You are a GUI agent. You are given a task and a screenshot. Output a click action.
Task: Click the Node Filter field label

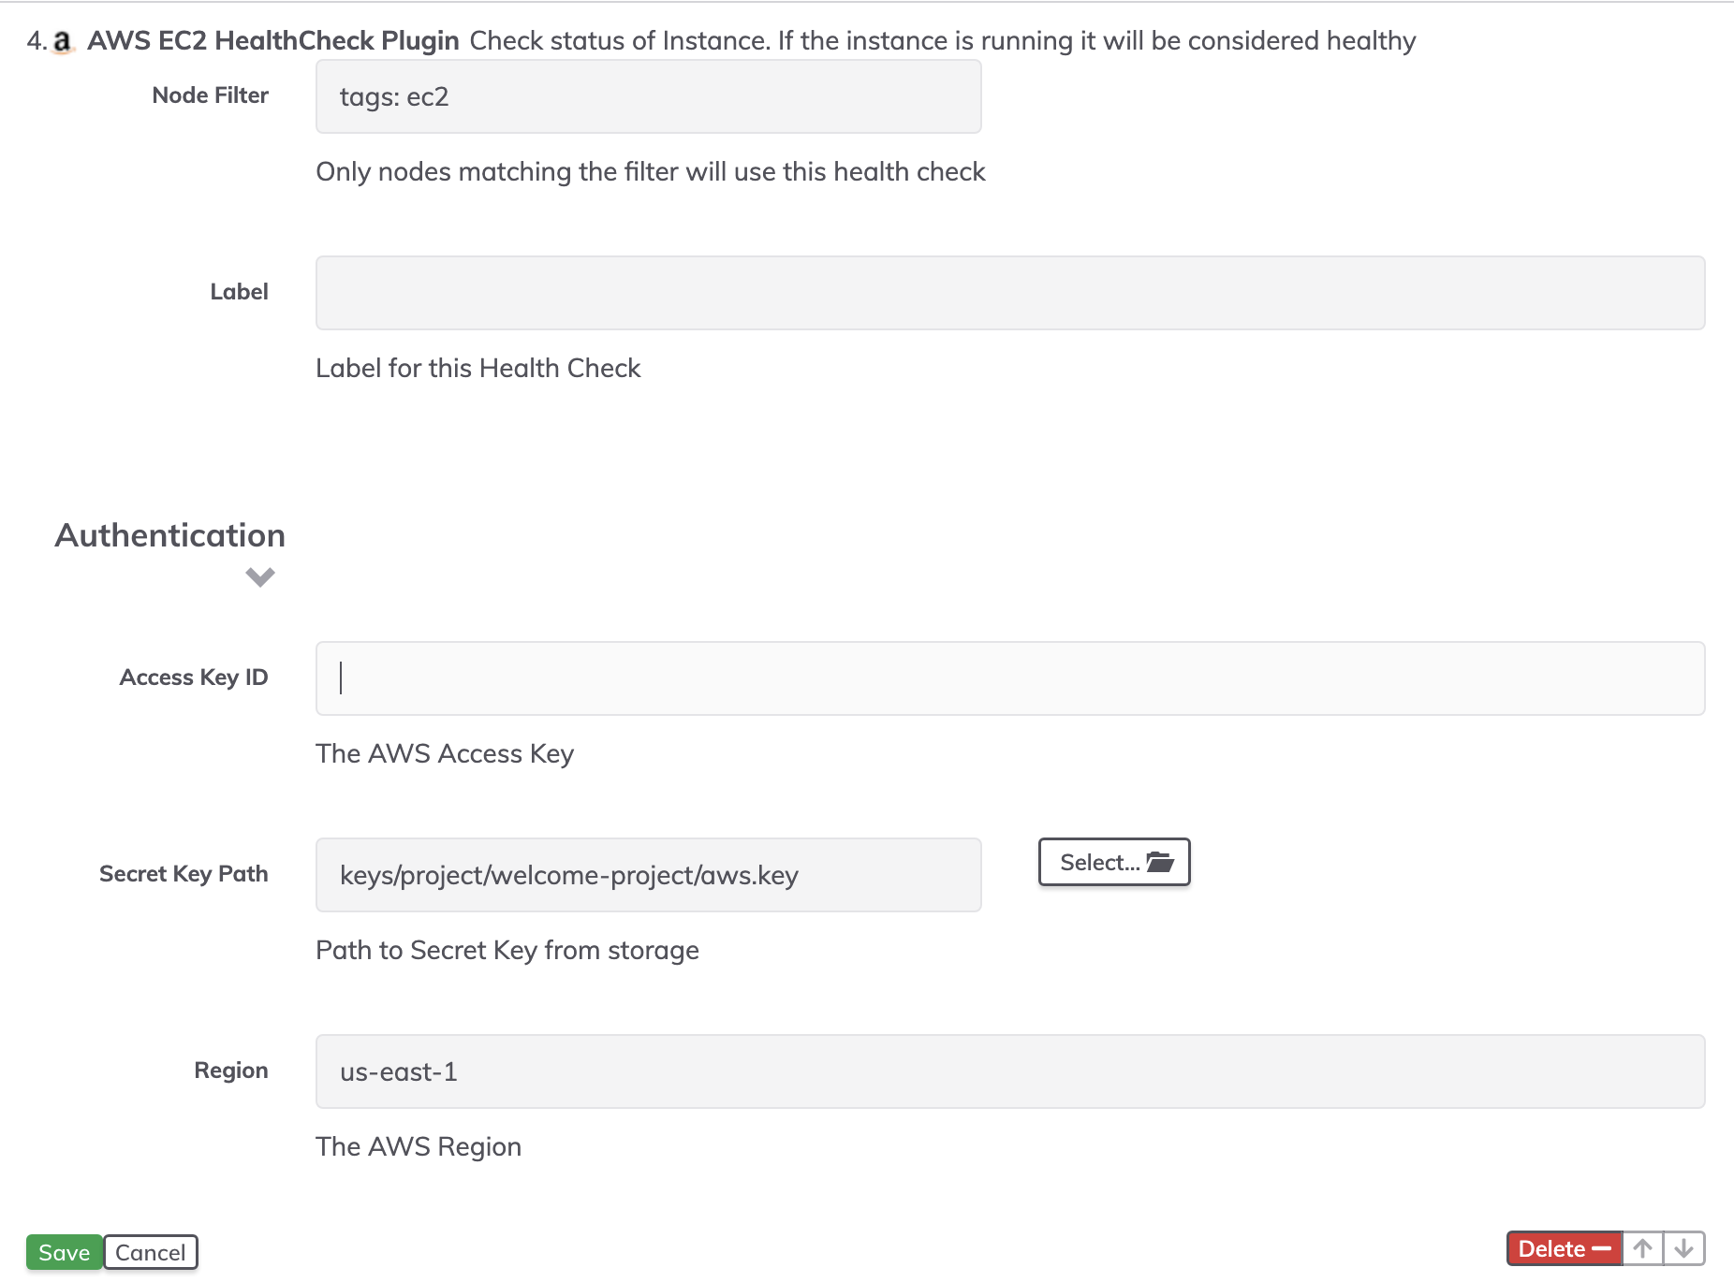211,95
